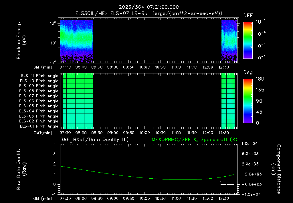Image resolution: width=293 pixels, height=203 pixels.
Task: Click the Deg colorbar heading
Action: coord(248,73)
